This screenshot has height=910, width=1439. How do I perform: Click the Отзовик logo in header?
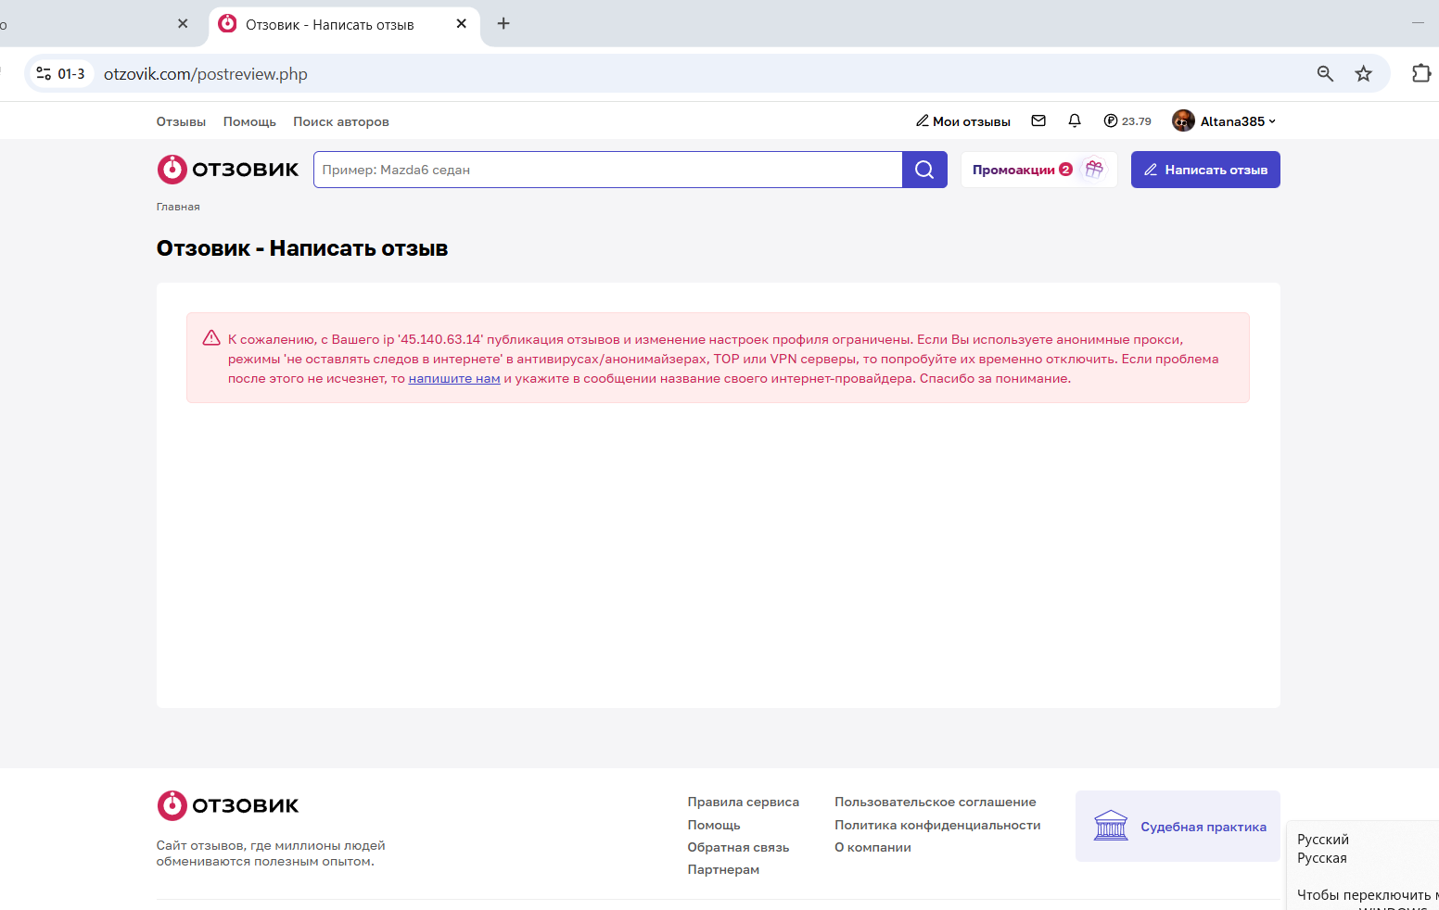pyautogui.click(x=228, y=170)
